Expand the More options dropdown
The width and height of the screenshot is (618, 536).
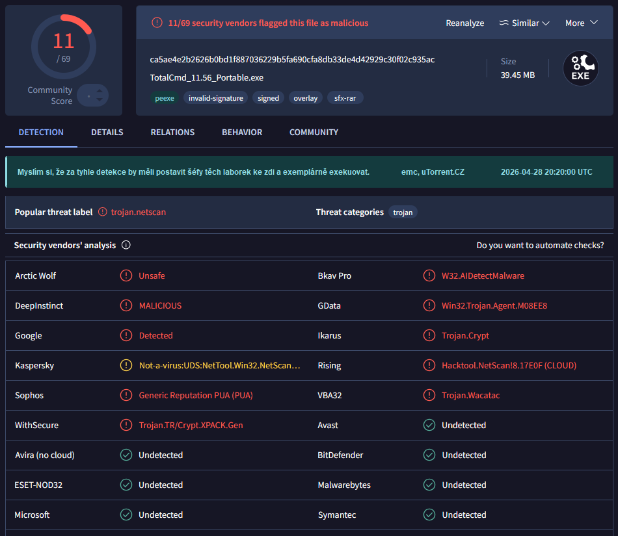581,23
